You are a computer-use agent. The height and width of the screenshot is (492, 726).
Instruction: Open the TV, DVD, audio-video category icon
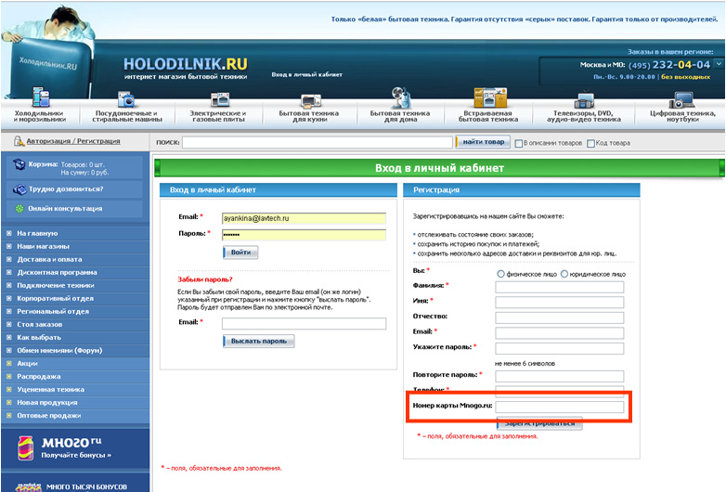pos(584,100)
